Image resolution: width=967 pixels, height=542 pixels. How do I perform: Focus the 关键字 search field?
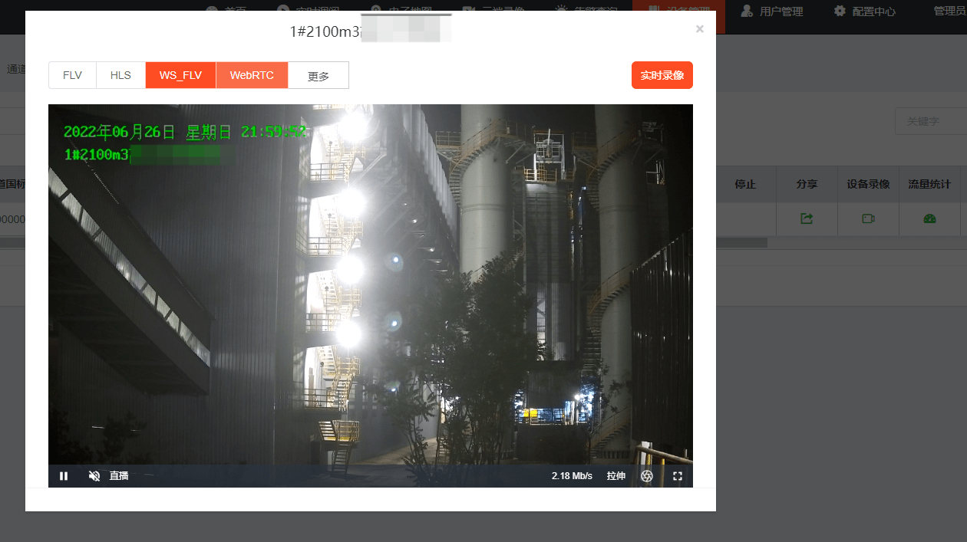tap(930, 121)
